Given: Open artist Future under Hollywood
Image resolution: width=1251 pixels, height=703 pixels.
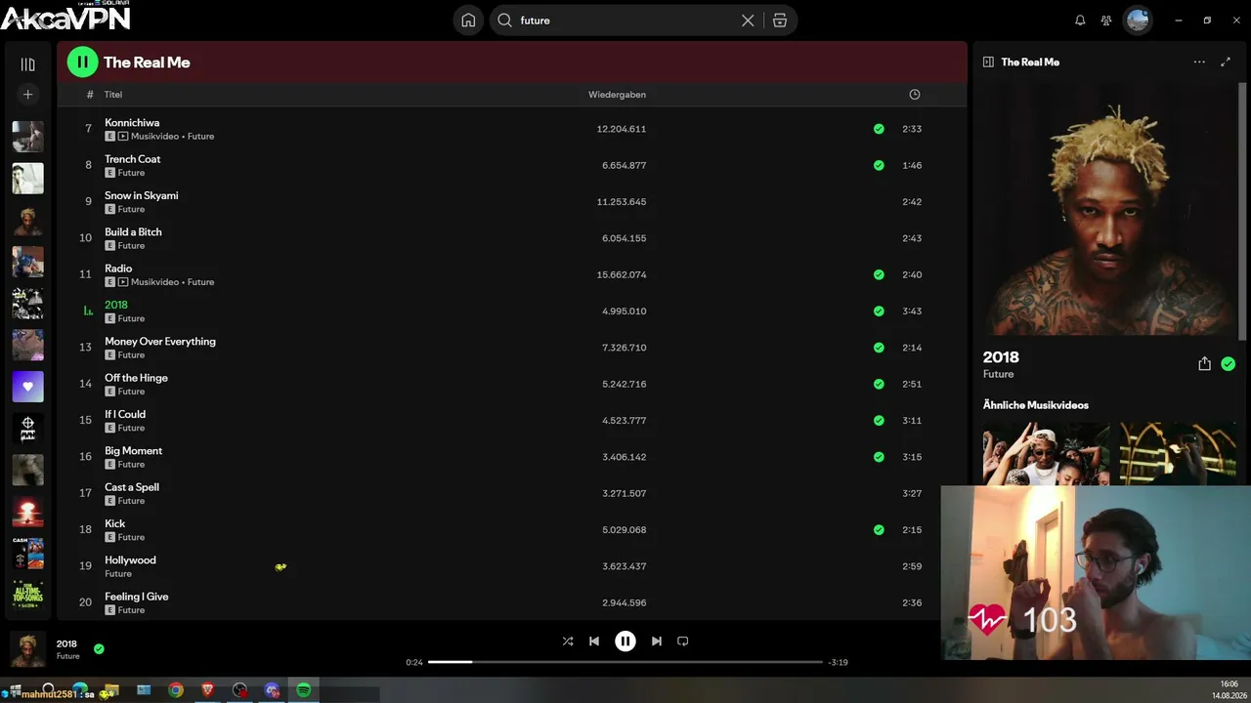Looking at the screenshot, I should 118,574.
